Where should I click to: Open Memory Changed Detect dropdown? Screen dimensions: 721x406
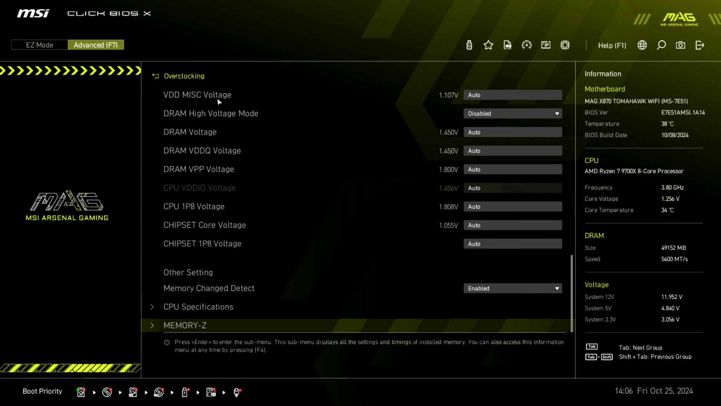513,288
